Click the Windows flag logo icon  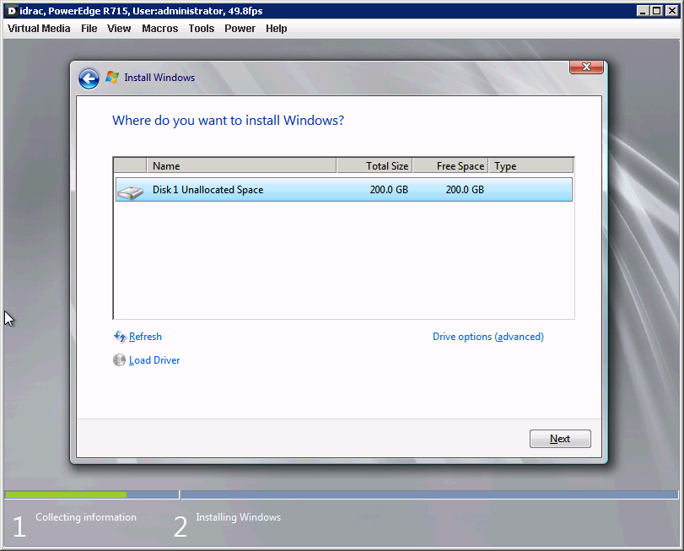click(112, 78)
